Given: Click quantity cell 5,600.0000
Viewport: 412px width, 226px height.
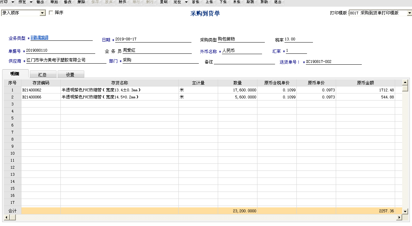Looking at the screenshot, I should [x=237, y=97].
